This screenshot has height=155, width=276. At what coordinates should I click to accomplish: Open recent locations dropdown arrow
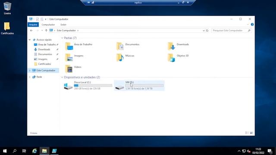(42, 31)
